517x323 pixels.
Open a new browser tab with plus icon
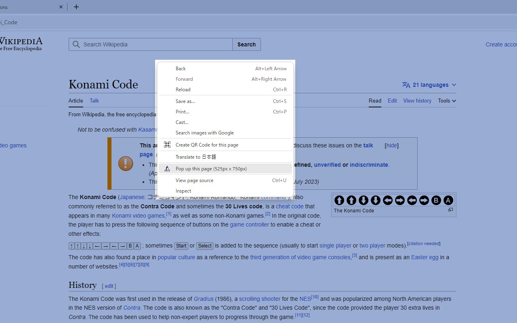(x=76, y=7)
